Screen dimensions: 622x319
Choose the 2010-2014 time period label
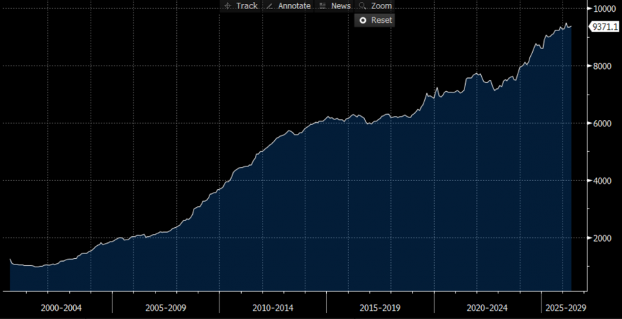pyautogui.click(x=272, y=308)
